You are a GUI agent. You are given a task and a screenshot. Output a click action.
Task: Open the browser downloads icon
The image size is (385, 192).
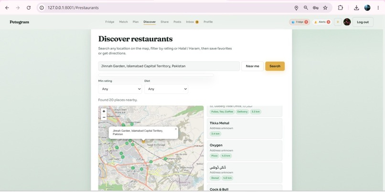pyautogui.click(x=356, y=8)
